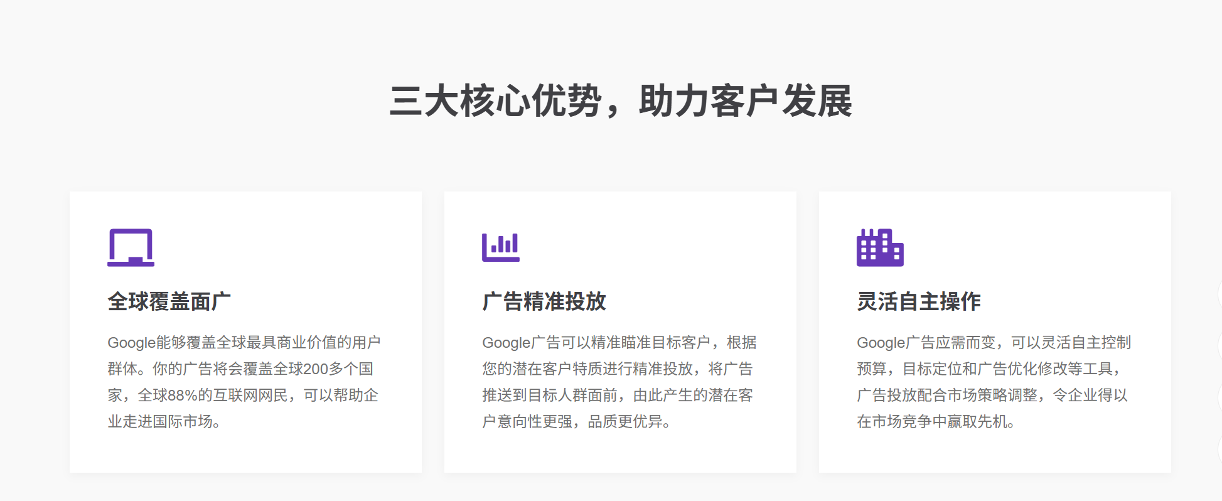Click the 助力客户发展 part of the main heading
The height and width of the screenshot is (501, 1222).
[745, 101]
